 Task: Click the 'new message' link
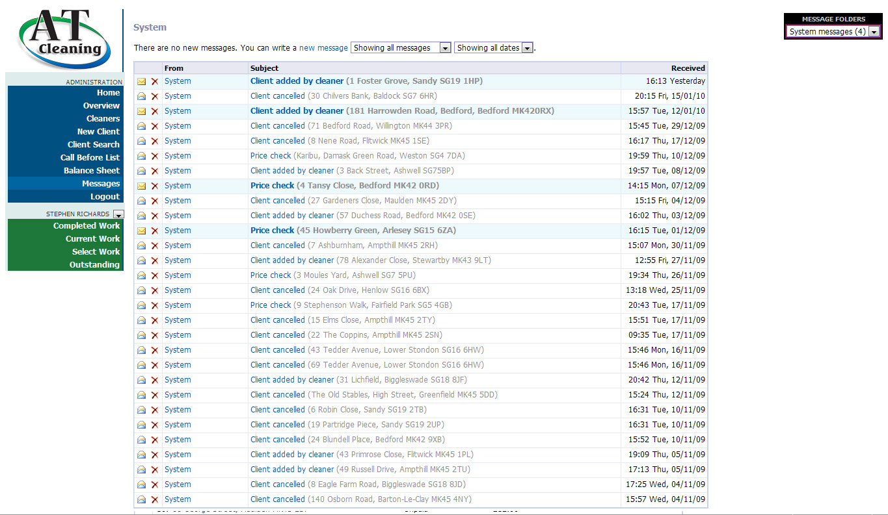(x=323, y=48)
